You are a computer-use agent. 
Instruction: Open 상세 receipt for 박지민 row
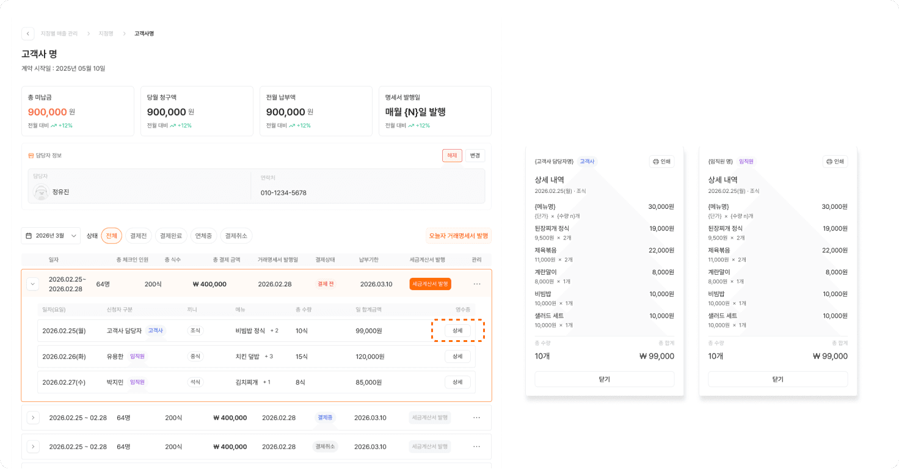click(x=457, y=382)
